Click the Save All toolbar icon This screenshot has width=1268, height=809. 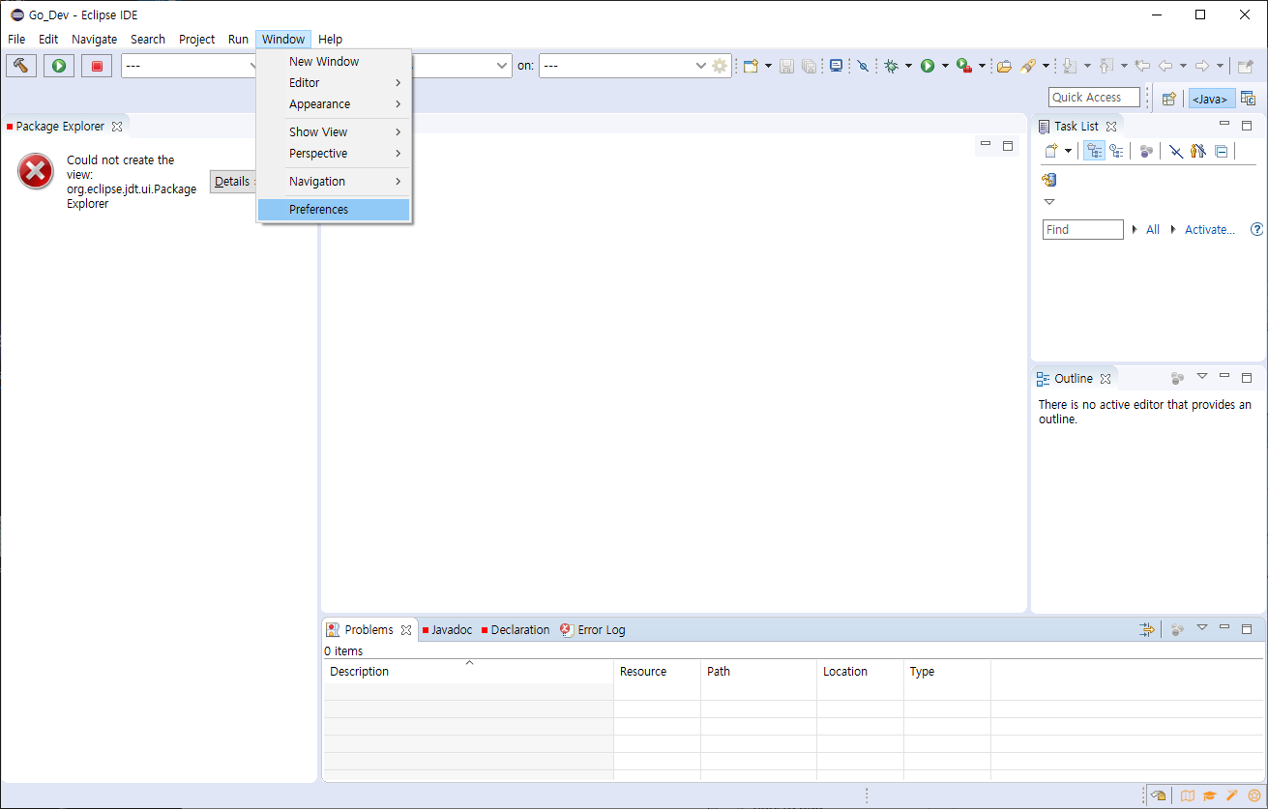tap(809, 66)
